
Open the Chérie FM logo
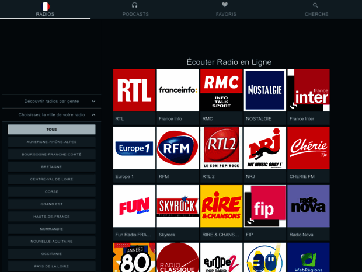(x=308, y=148)
